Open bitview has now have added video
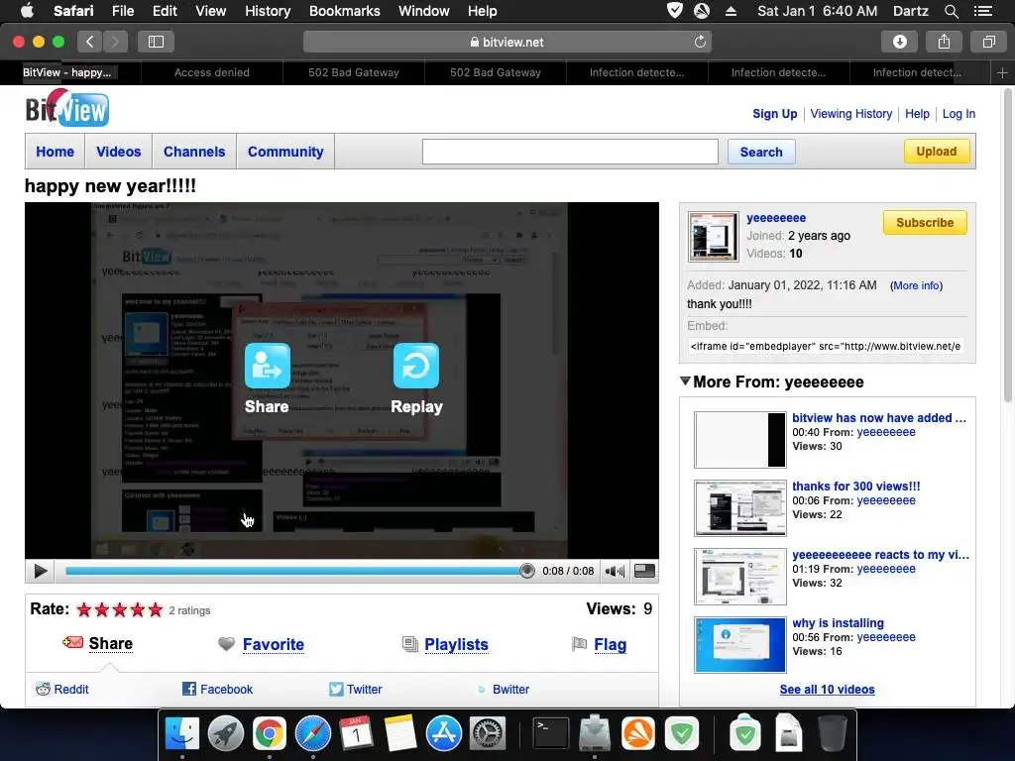Image resolution: width=1015 pixels, height=761 pixels. coord(879,418)
